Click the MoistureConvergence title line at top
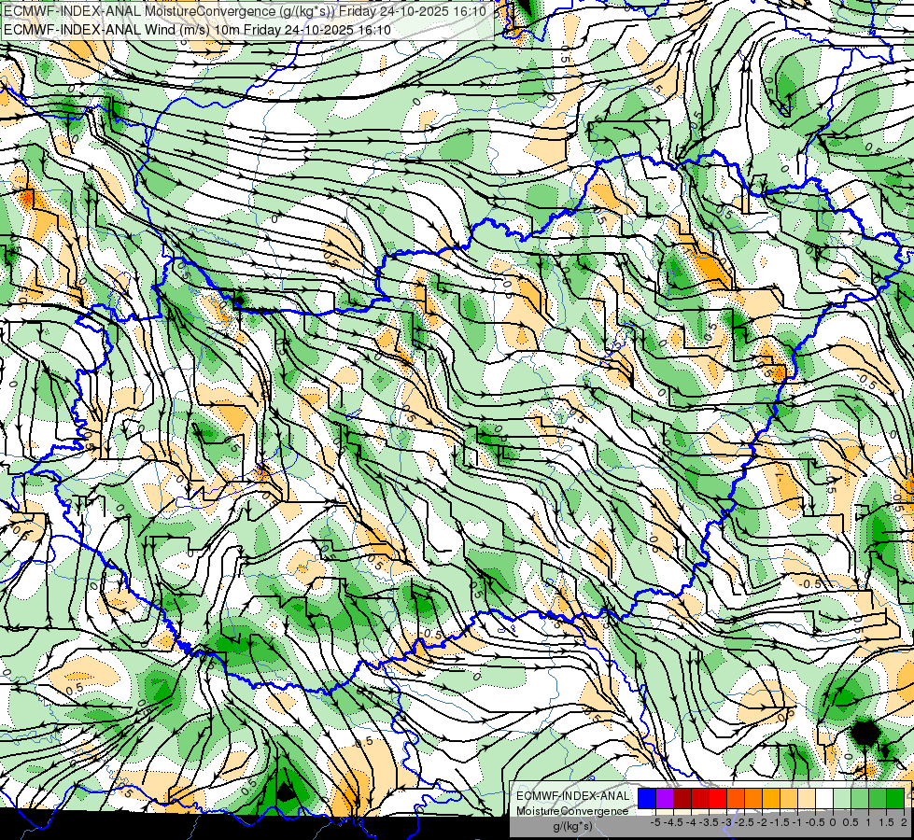This screenshot has width=914, height=840. tap(246, 11)
